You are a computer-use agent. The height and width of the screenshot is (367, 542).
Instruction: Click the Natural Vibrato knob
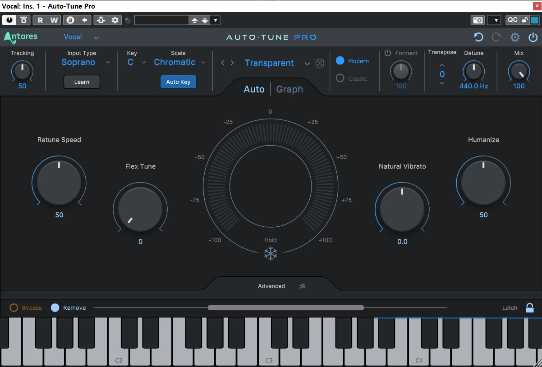(x=402, y=208)
